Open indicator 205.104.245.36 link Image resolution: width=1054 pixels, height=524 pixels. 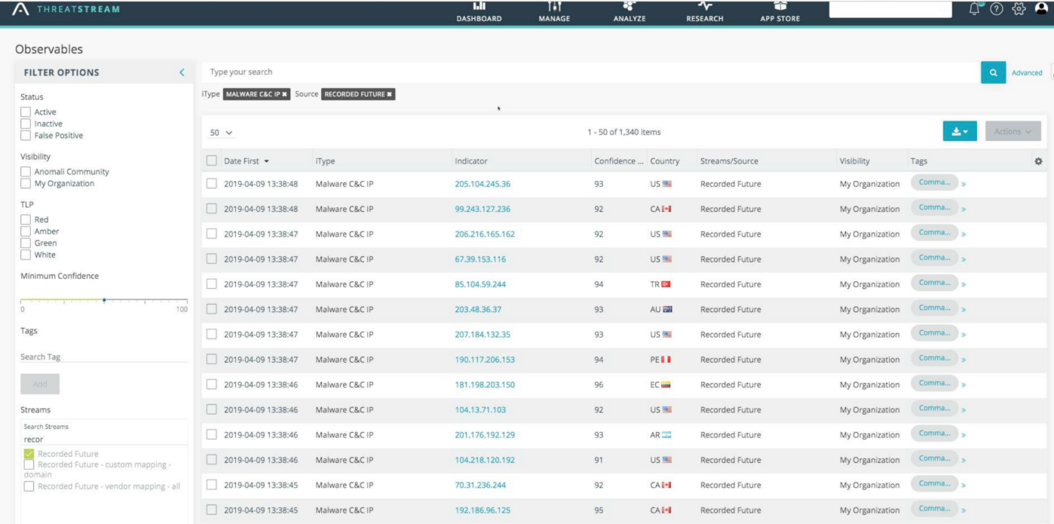(x=483, y=184)
